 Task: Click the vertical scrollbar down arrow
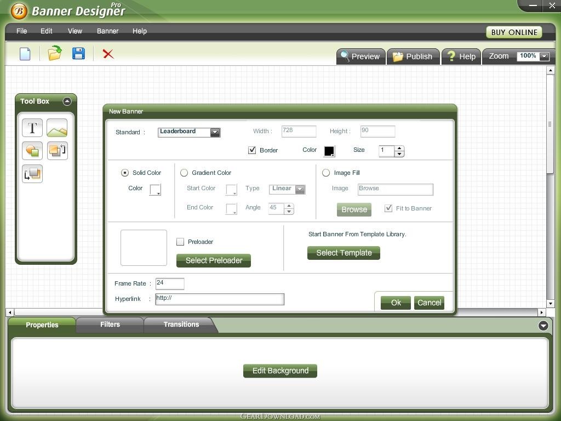click(x=551, y=304)
